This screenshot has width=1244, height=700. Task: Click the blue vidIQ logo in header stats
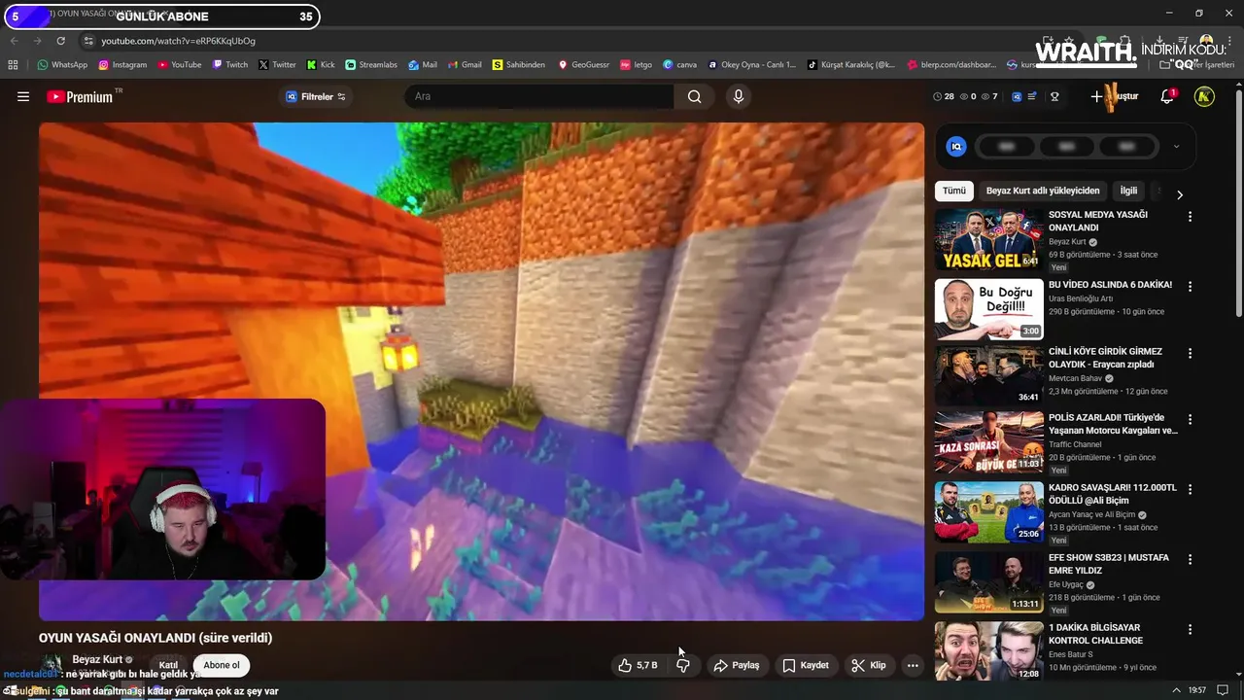(1017, 96)
